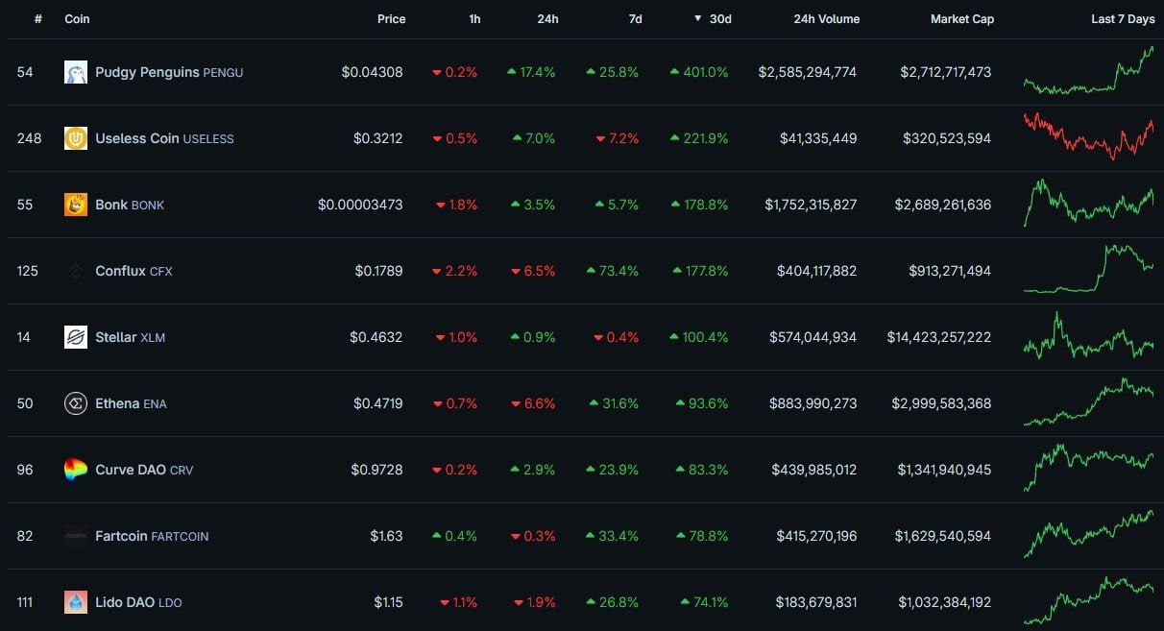The width and height of the screenshot is (1164, 631).
Task: Click Bonk 1h change 1.8%
Action: tap(456, 205)
